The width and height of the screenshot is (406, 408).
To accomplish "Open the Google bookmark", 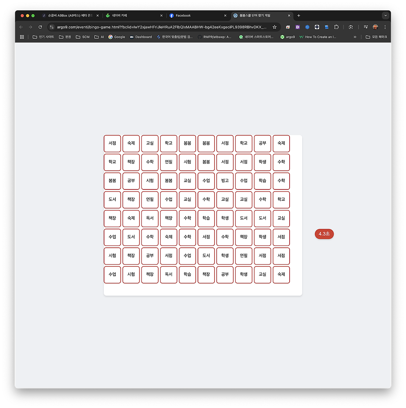I will pyautogui.click(x=117, y=37).
